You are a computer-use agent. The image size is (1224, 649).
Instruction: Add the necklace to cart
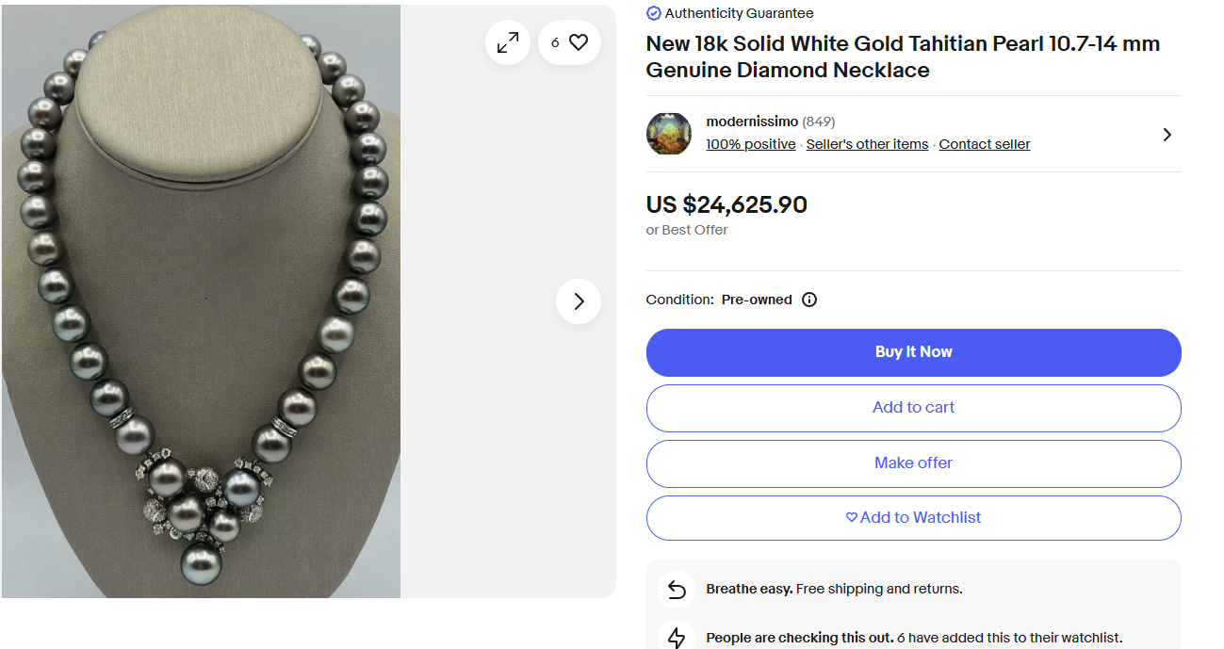click(x=913, y=408)
